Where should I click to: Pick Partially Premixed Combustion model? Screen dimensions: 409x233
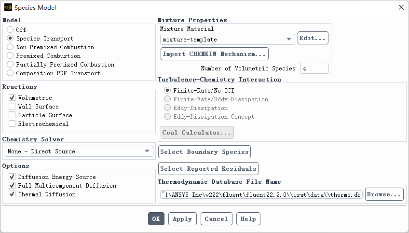(10, 65)
